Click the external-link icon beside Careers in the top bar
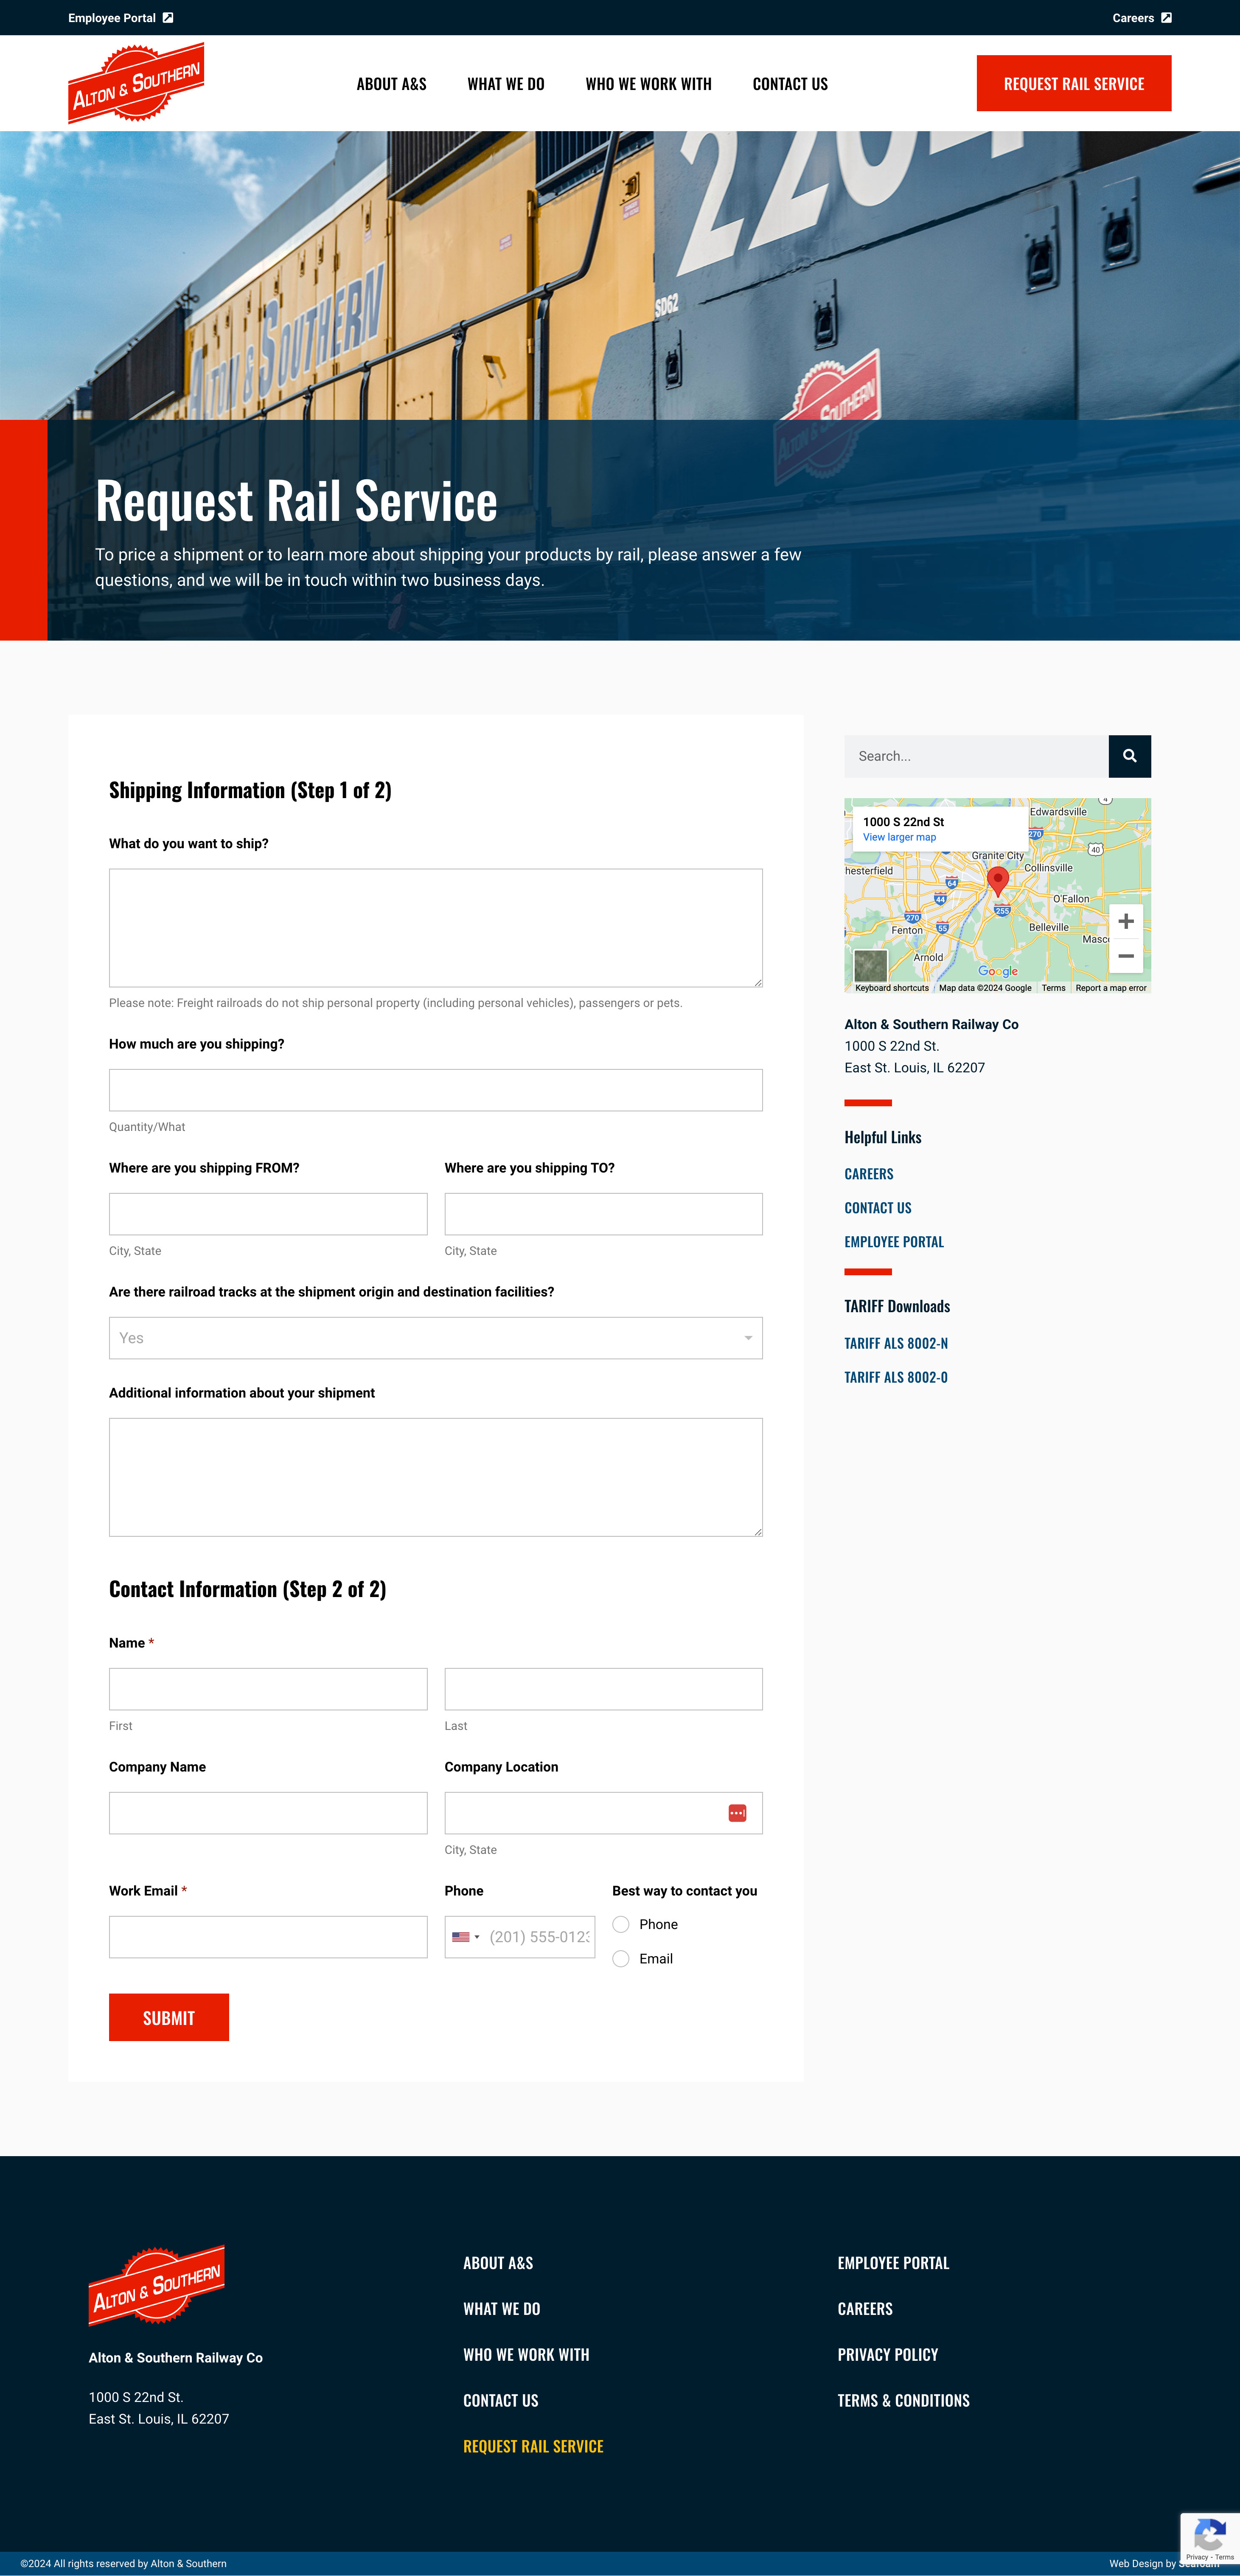1240x2576 pixels. (x=1166, y=18)
